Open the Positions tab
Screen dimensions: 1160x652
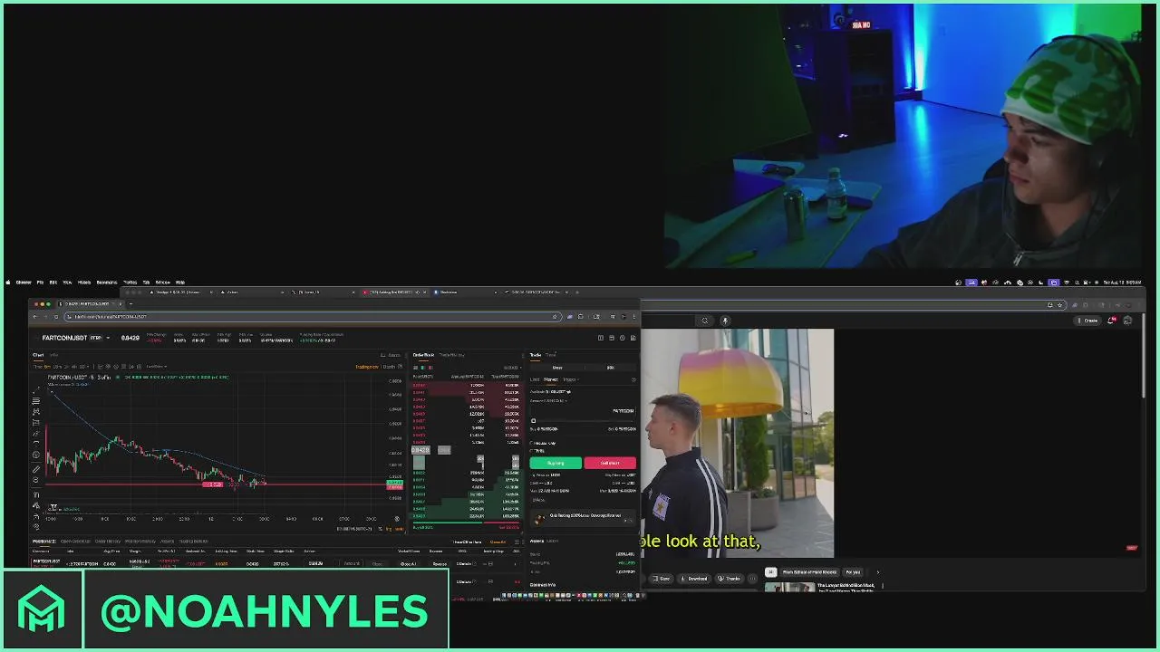[x=44, y=542]
